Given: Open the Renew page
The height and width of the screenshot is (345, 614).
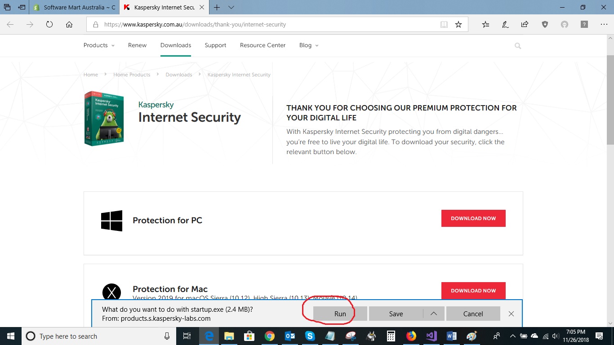Looking at the screenshot, I should [137, 45].
